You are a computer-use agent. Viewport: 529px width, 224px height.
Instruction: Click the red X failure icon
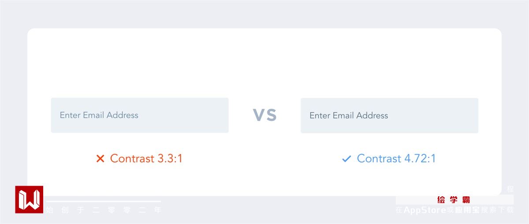click(100, 158)
